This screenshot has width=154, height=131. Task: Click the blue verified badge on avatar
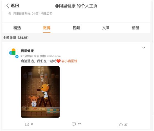click(x=17, y=56)
